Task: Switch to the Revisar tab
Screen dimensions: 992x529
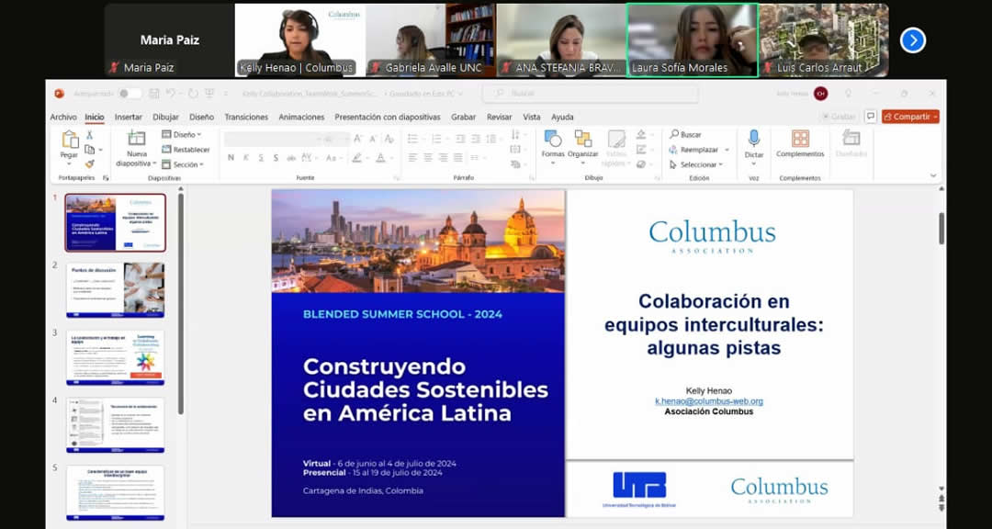Action: tap(499, 117)
